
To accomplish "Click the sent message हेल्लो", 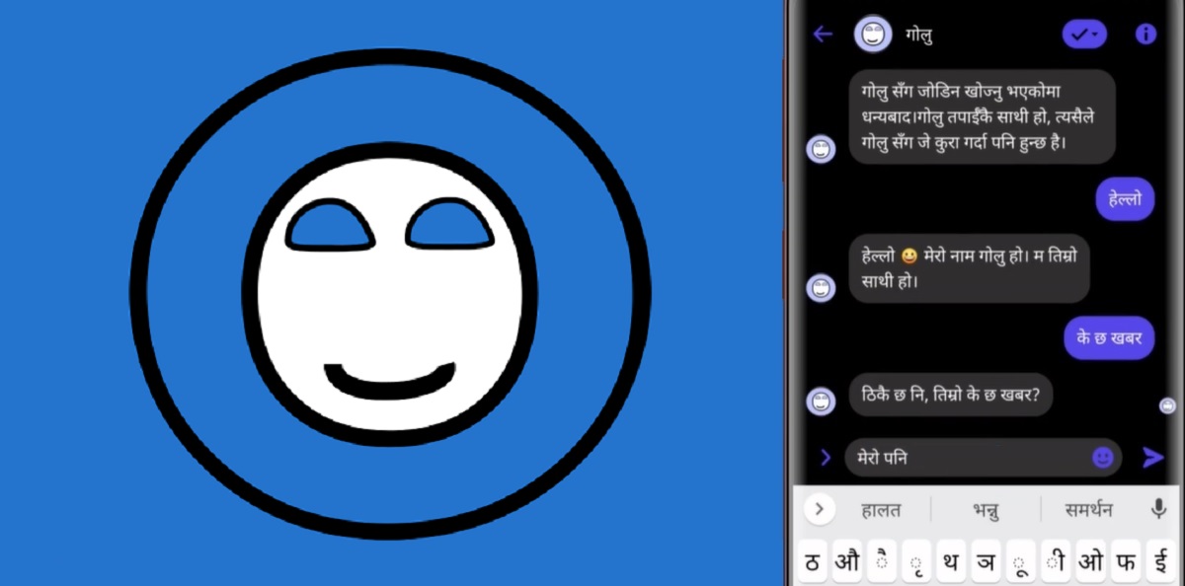I will point(1125,199).
